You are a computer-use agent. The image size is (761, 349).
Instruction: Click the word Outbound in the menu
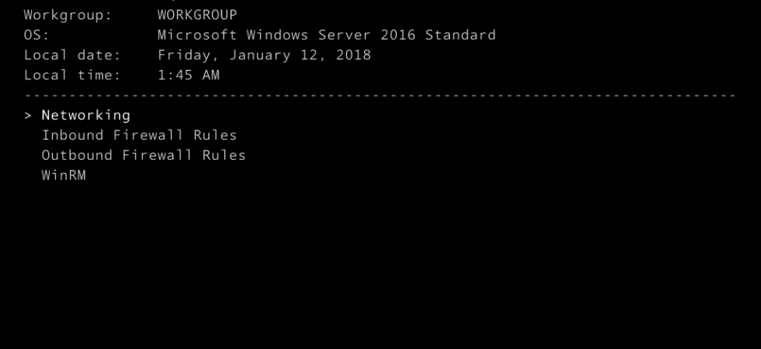(x=77, y=155)
